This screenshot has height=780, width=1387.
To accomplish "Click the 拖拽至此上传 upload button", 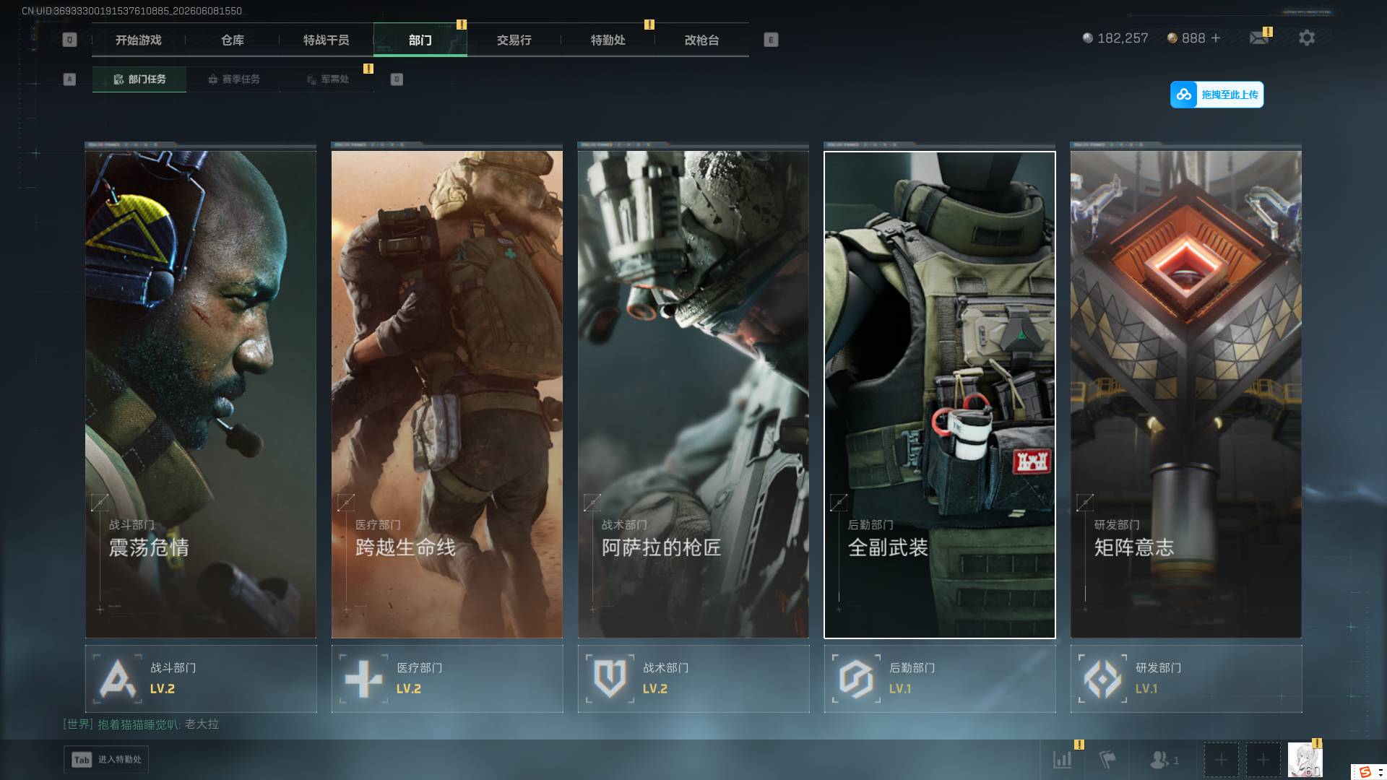I will click(x=1217, y=95).
